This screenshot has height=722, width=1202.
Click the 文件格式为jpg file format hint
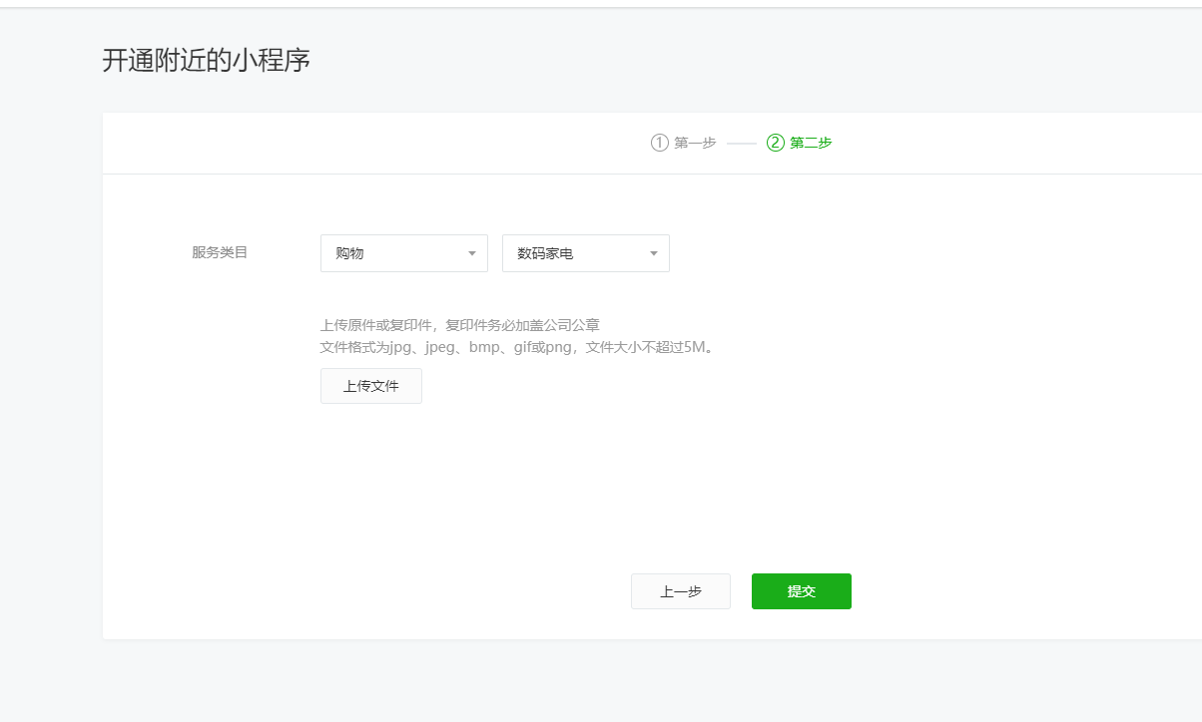(x=519, y=347)
